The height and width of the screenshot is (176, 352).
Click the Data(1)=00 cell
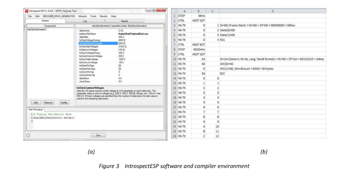273,35
